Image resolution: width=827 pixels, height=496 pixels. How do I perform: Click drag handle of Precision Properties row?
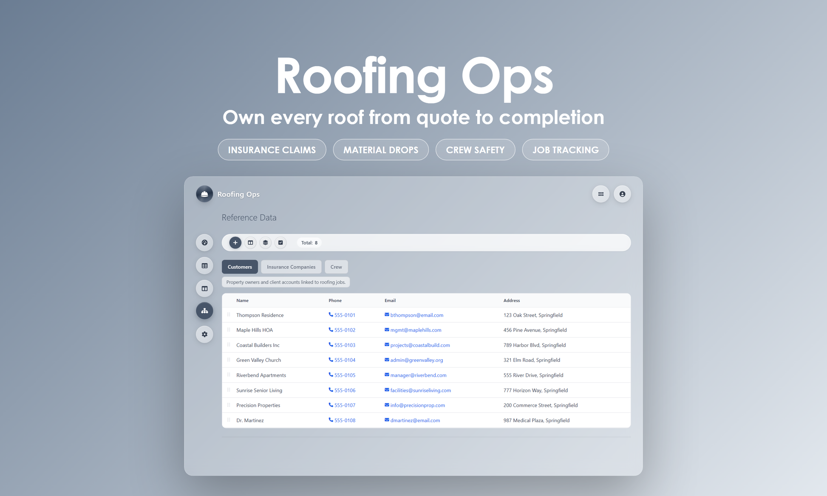point(229,405)
